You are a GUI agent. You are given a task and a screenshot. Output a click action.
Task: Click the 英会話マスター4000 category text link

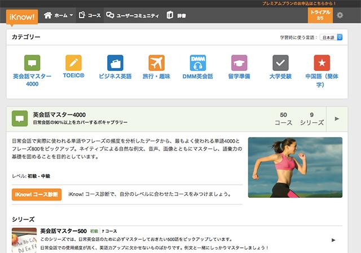[32, 80]
